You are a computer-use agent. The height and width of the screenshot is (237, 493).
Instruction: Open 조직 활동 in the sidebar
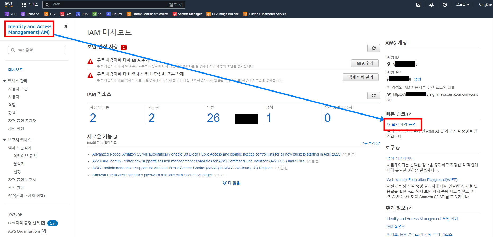point(16,188)
